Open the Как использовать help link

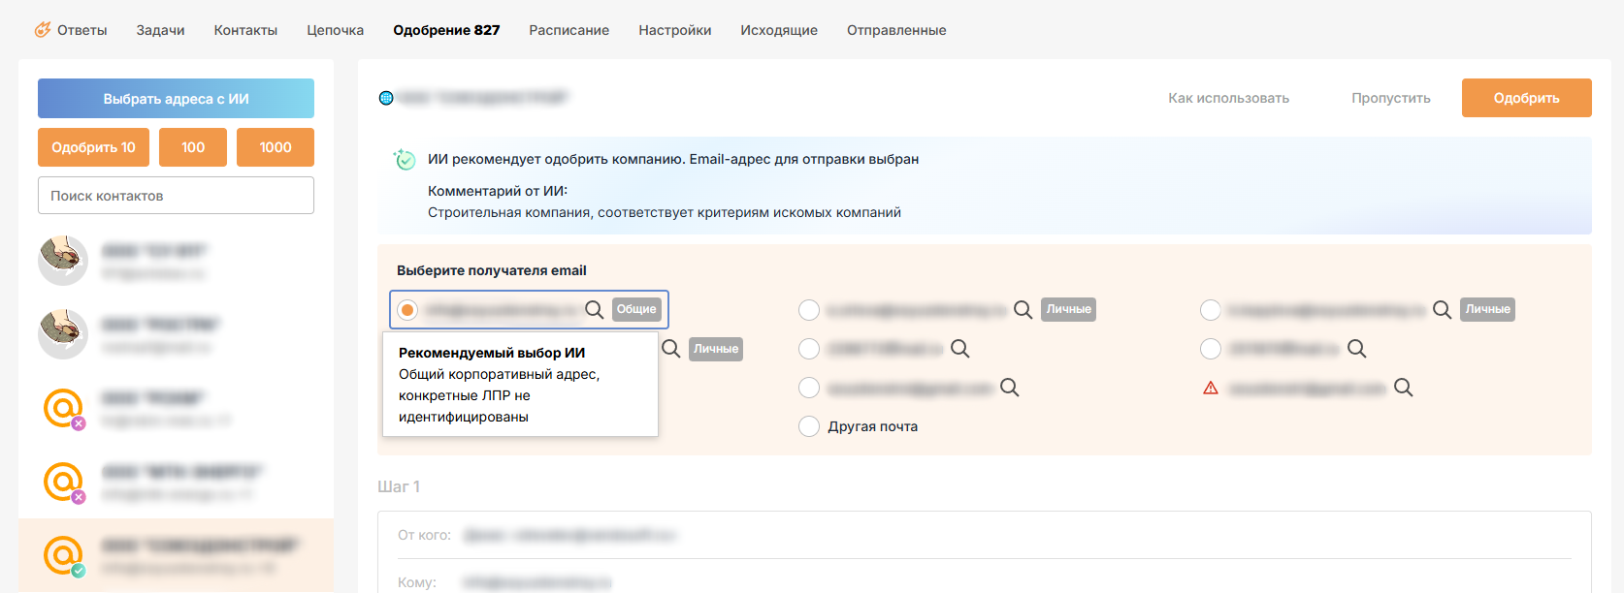[1228, 98]
